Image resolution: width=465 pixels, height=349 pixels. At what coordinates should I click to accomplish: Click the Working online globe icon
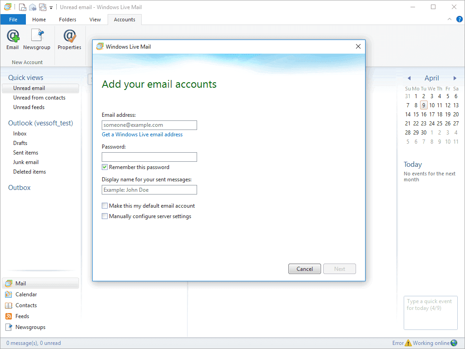[454, 343]
